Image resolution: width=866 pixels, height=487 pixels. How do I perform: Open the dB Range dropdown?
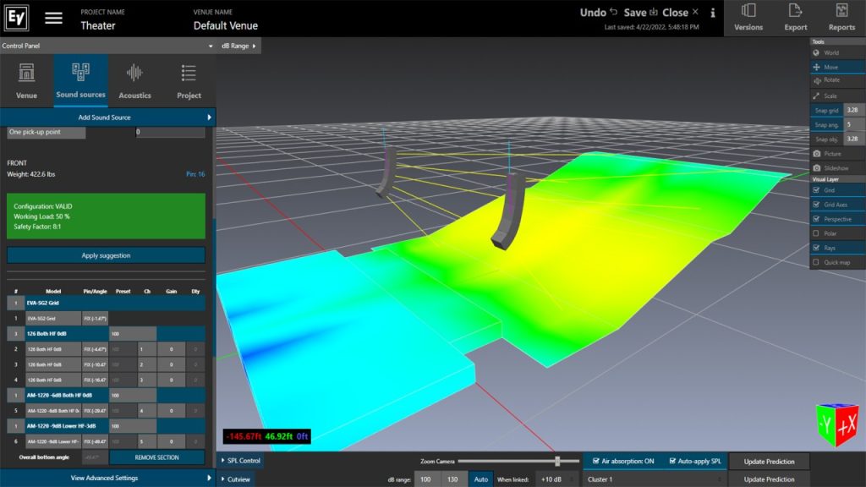tap(239, 46)
